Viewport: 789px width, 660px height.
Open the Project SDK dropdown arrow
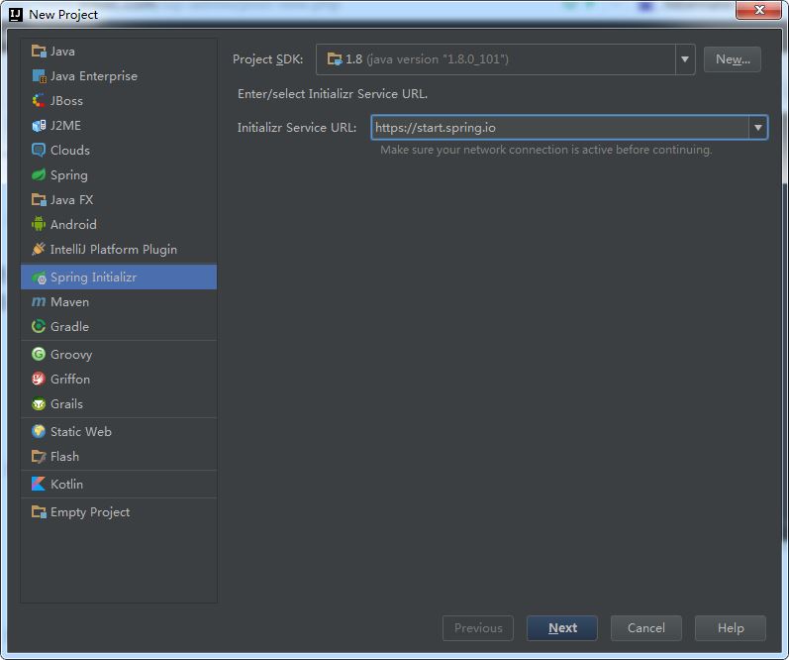(x=684, y=59)
